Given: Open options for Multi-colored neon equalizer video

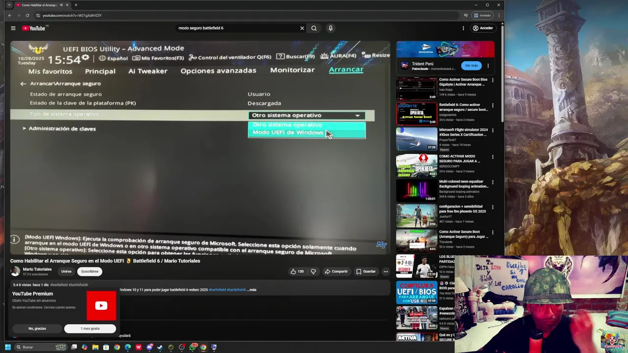Looking at the screenshot, I should click(x=493, y=182).
